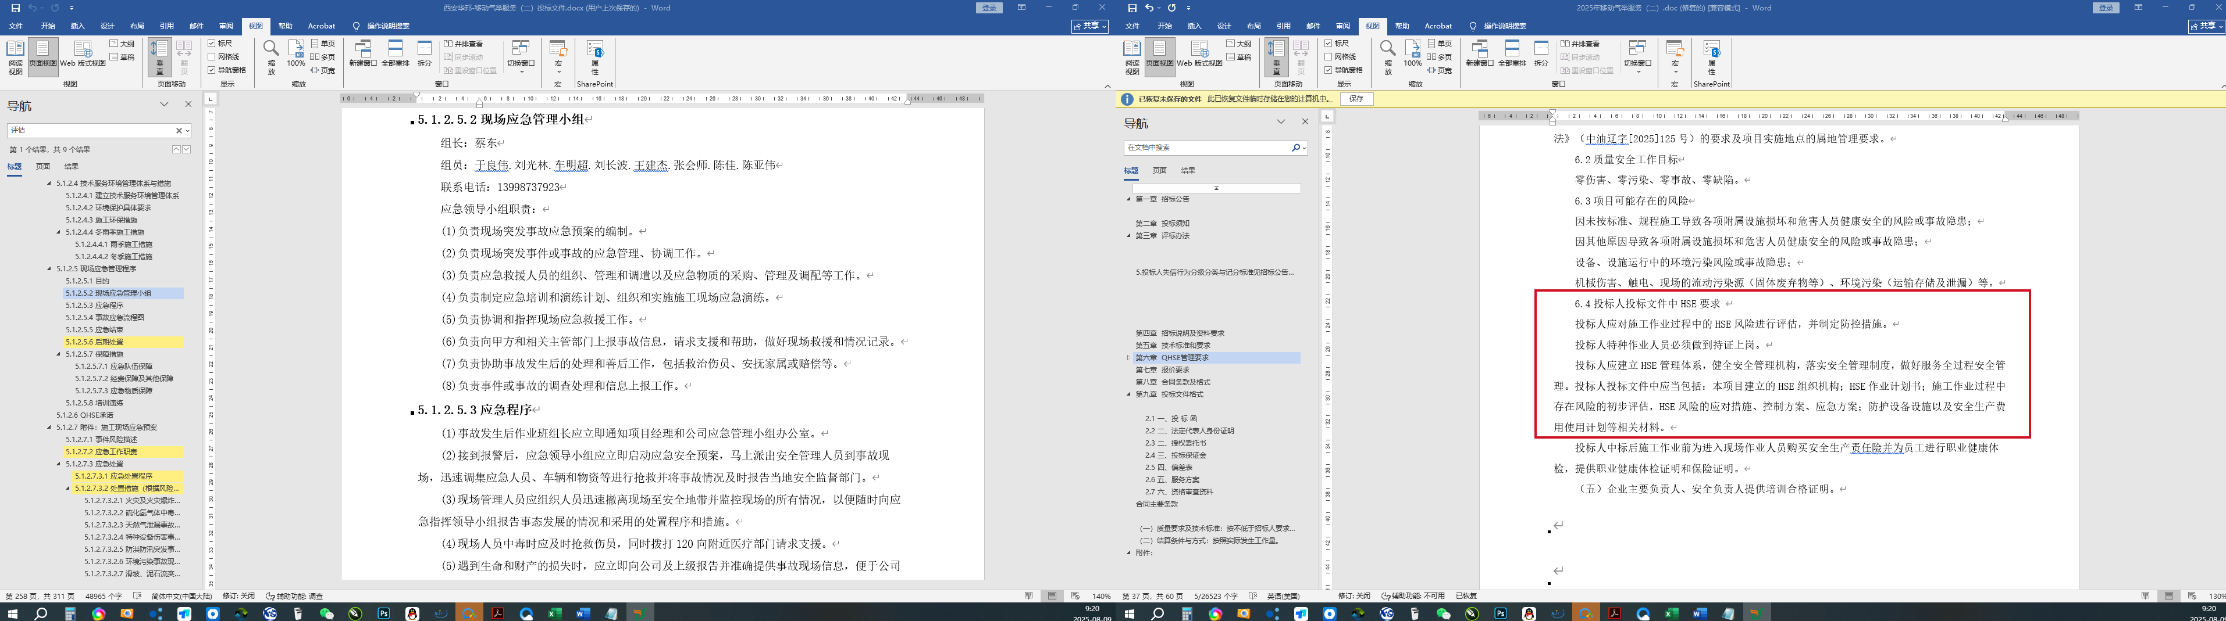Click 拆分 split icon in left Word window
This screenshot has height=621, width=2226.
(x=424, y=53)
